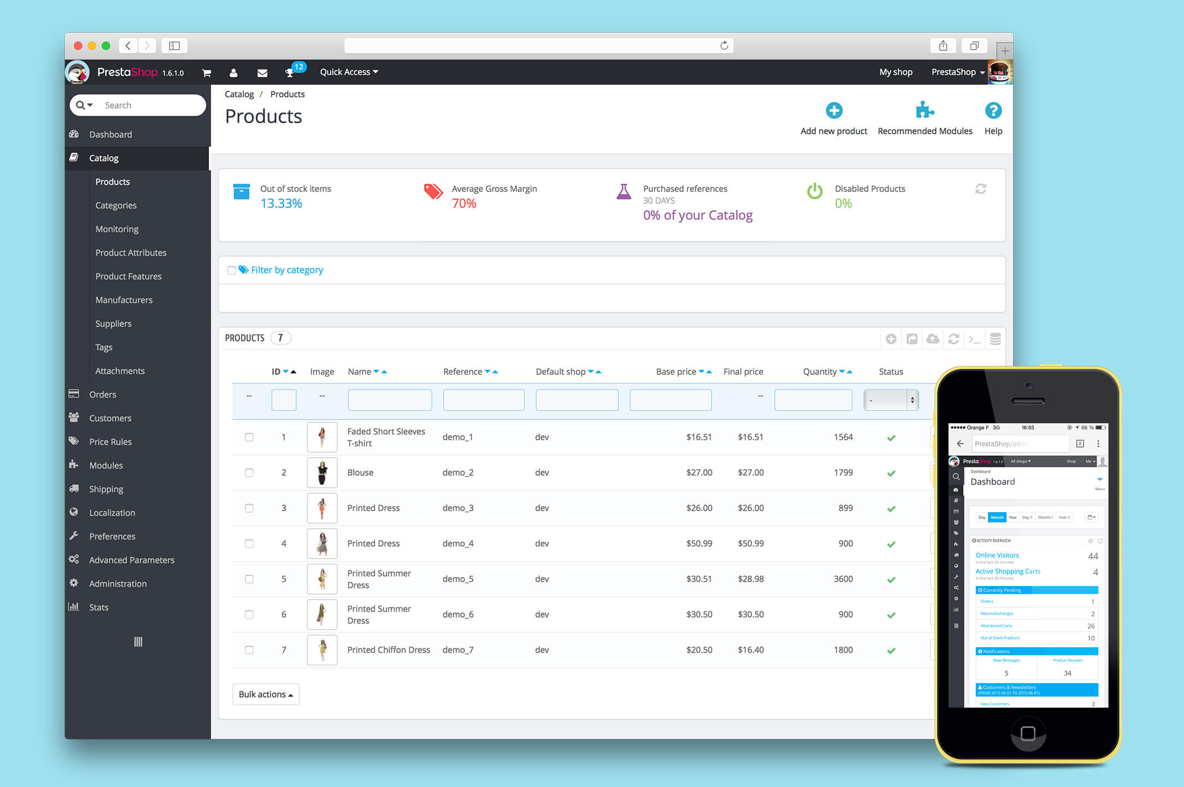Click the Name filter input field

pyautogui.click(x=390, y=400)
